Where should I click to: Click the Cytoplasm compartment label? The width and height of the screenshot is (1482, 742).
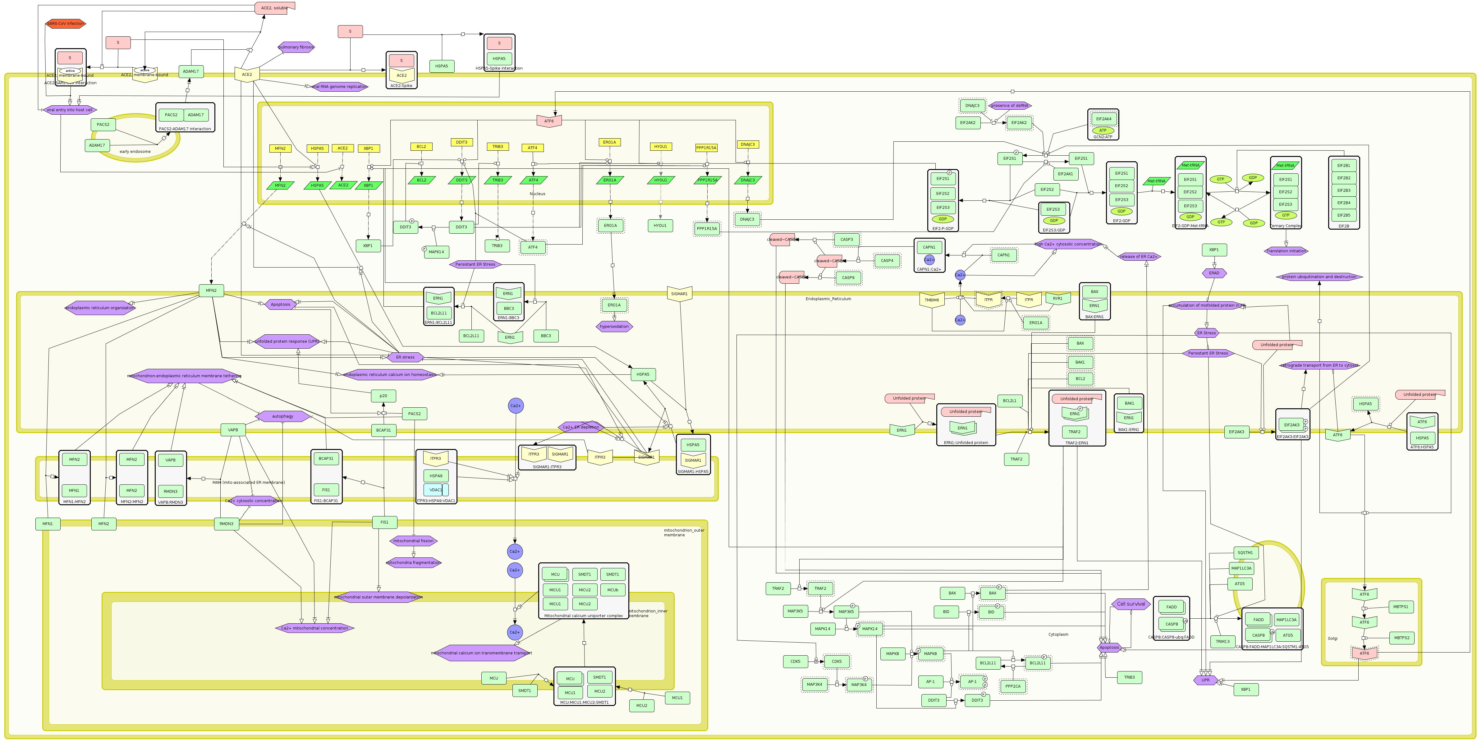1058,634
